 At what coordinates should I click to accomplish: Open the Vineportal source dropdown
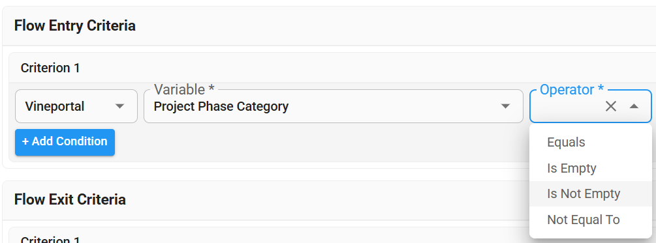point(76,106)
